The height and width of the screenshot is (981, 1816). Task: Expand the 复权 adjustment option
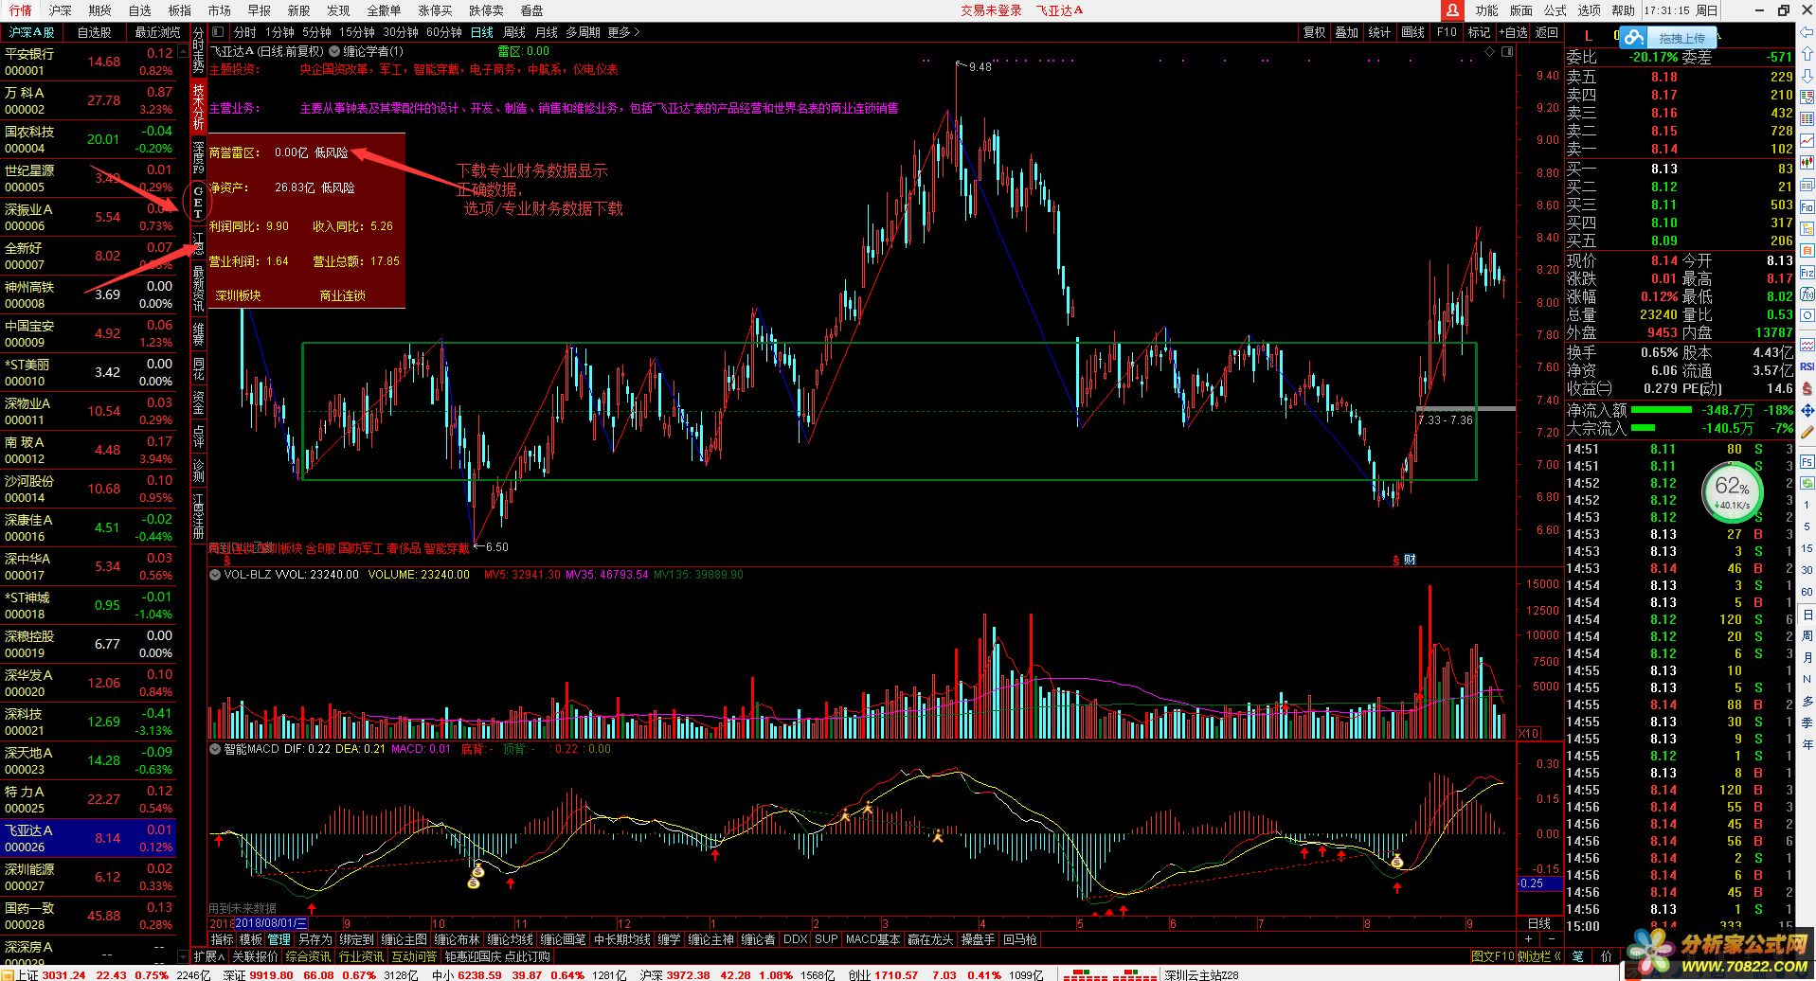pos(1315,32)
